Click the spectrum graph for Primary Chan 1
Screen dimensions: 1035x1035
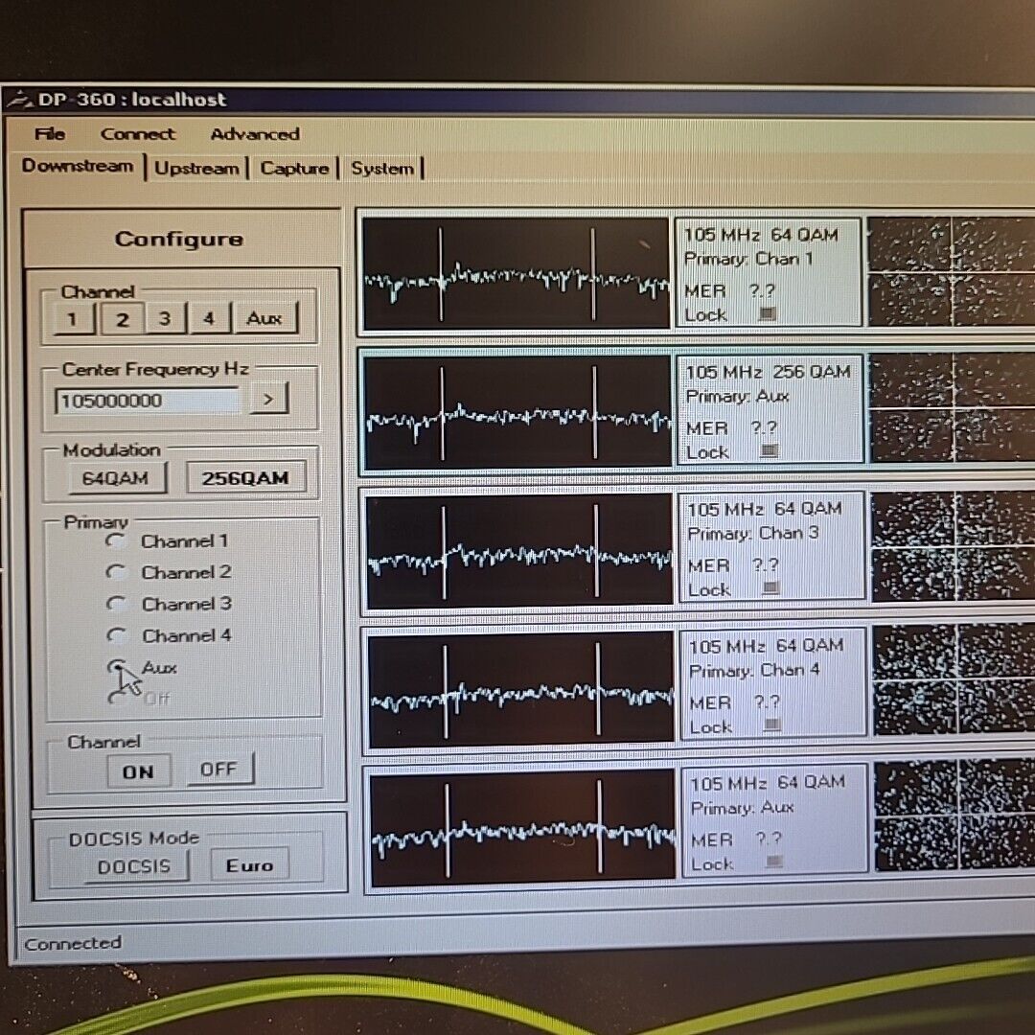pyautogui.click(x=516, y=272)
